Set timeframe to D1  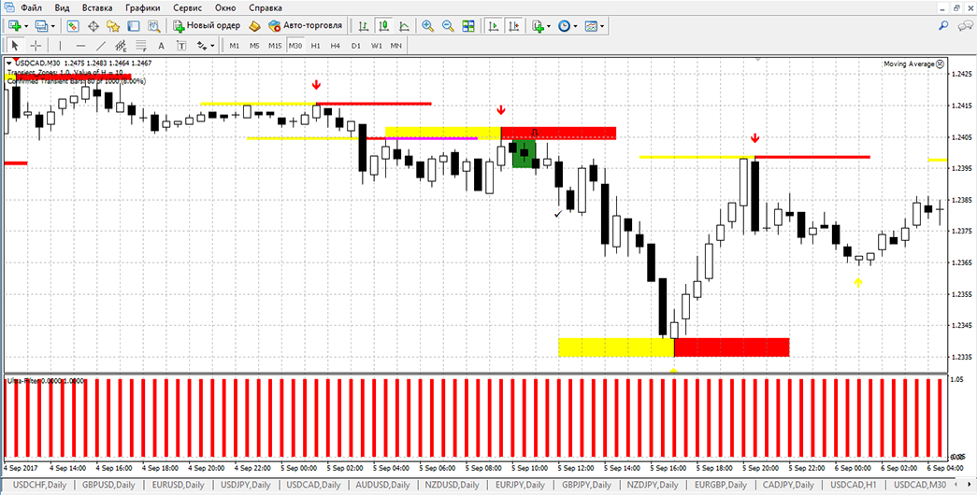[x=356, y=46]
